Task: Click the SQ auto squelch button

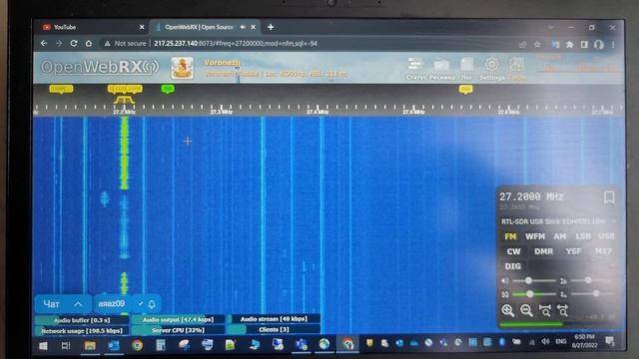Action: [505, 294]
